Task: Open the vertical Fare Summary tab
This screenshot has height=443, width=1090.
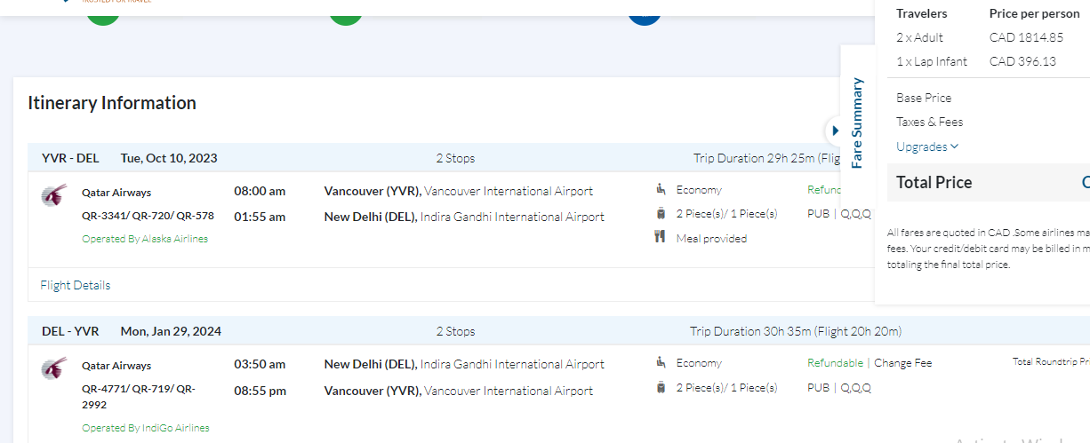Action: point(857,123)
